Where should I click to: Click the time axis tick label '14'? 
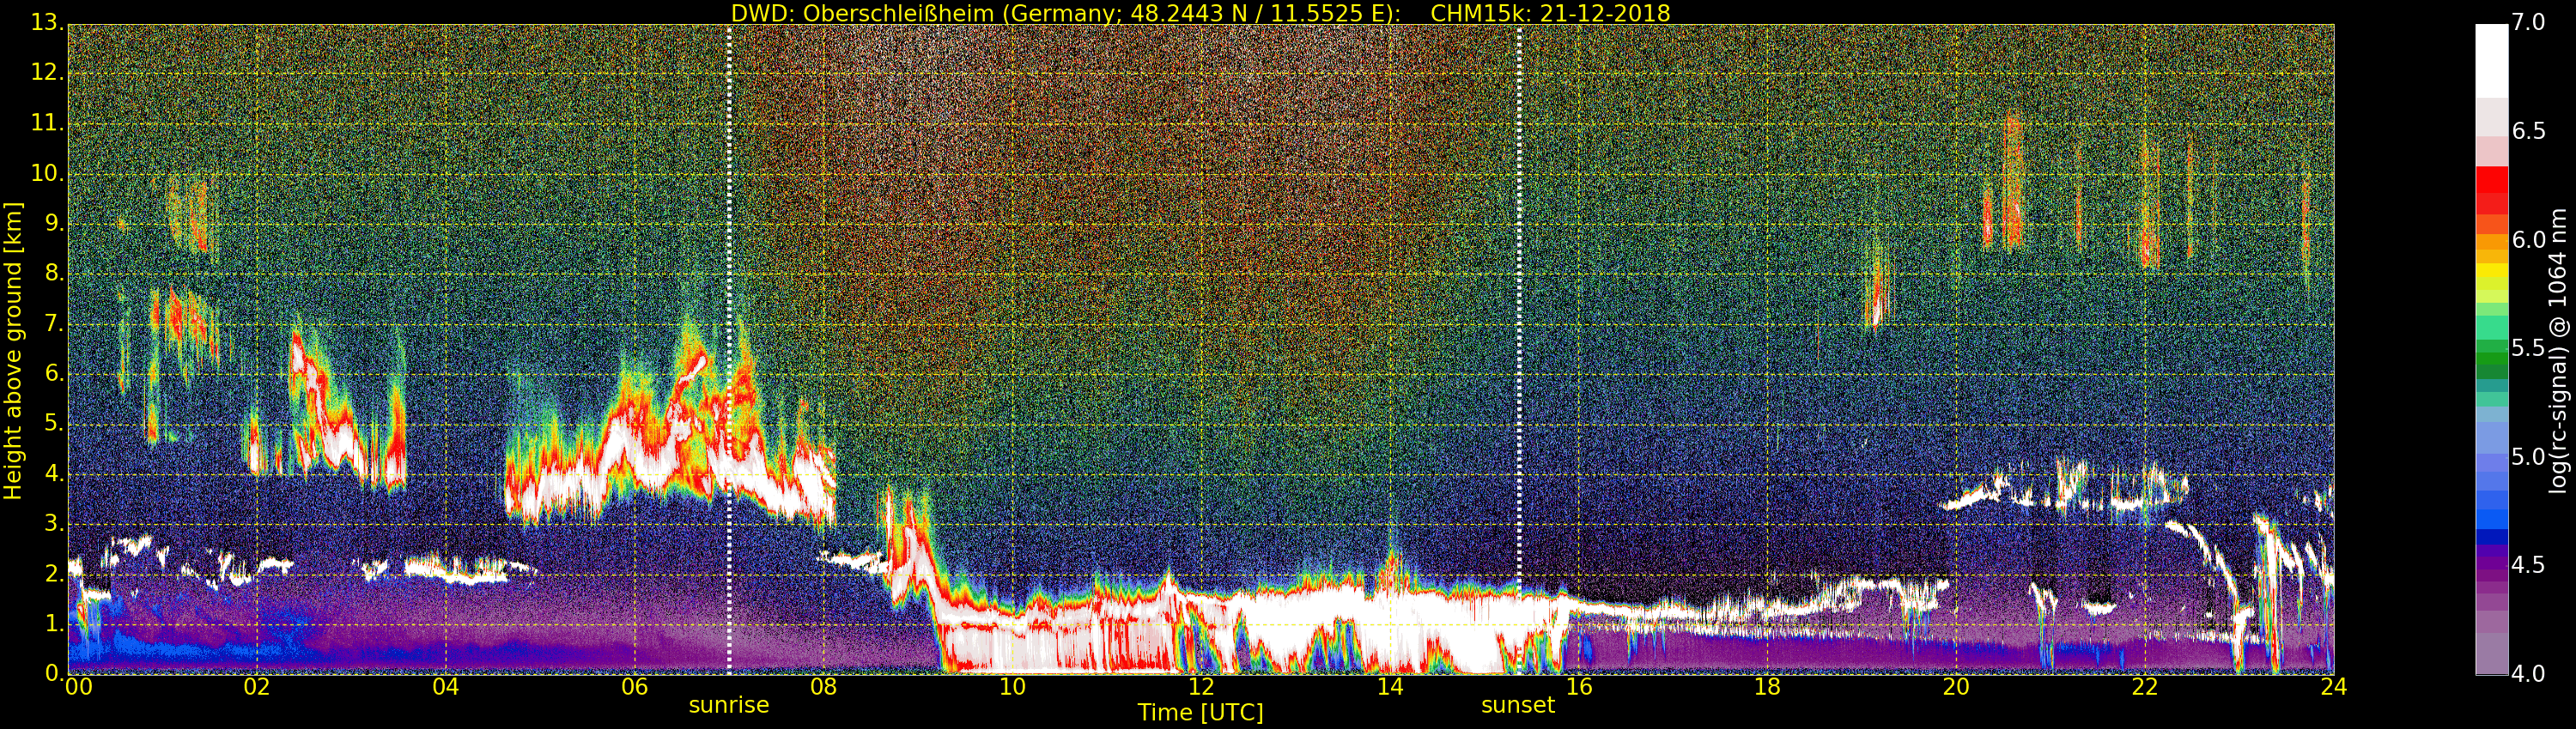pyautogui.click(x=1390, y=686)
